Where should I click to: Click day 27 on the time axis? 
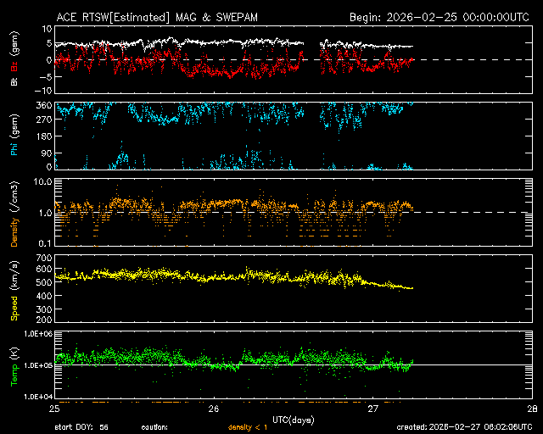click(x=373, y=409)
